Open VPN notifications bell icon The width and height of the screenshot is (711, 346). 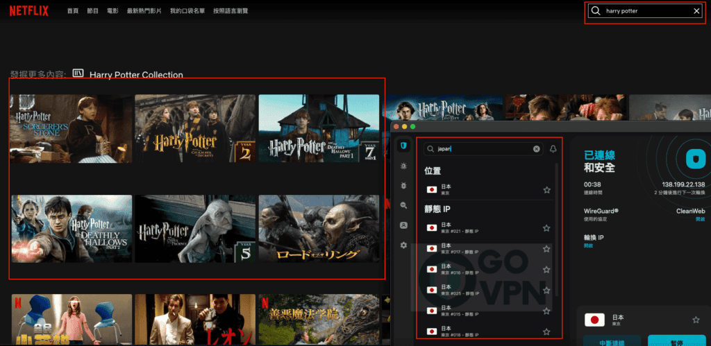point(553,148)
